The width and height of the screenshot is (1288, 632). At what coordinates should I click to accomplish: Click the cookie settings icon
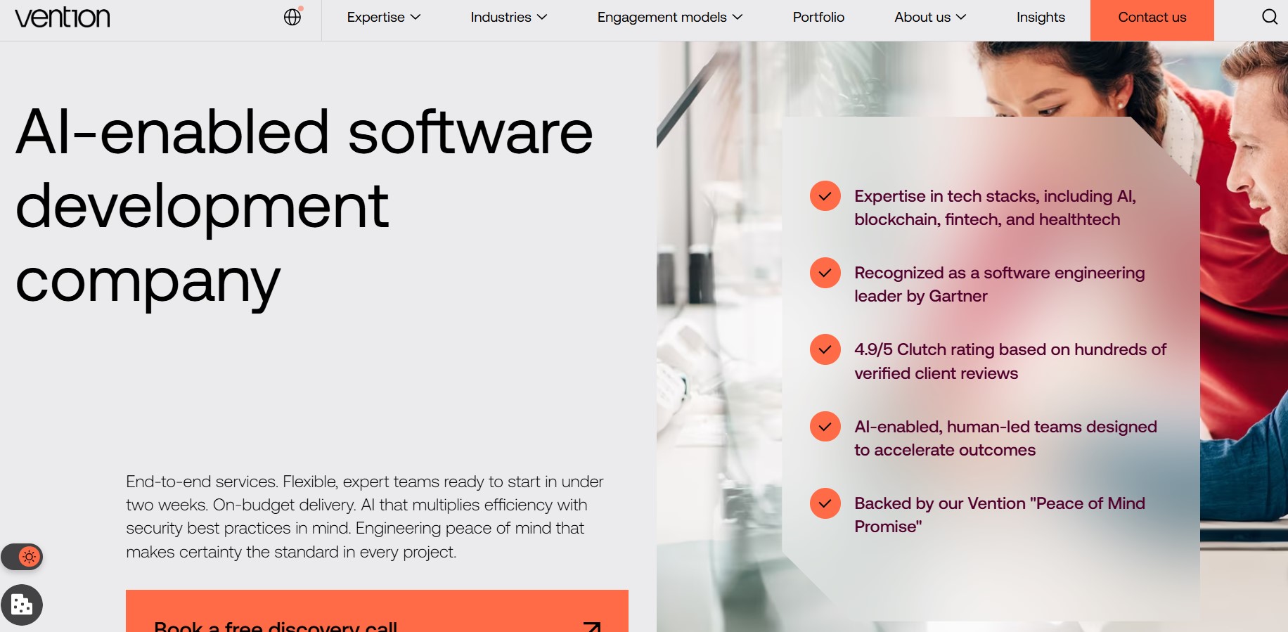22,605
